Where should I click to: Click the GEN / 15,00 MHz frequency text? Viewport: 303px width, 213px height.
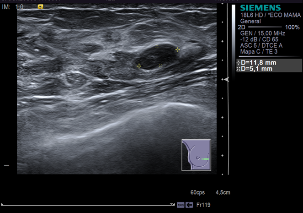tap(263, 33)
